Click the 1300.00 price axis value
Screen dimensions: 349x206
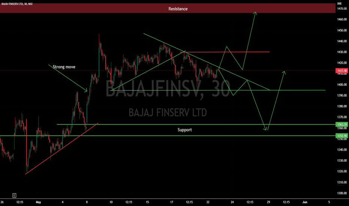tap(342, 193)
